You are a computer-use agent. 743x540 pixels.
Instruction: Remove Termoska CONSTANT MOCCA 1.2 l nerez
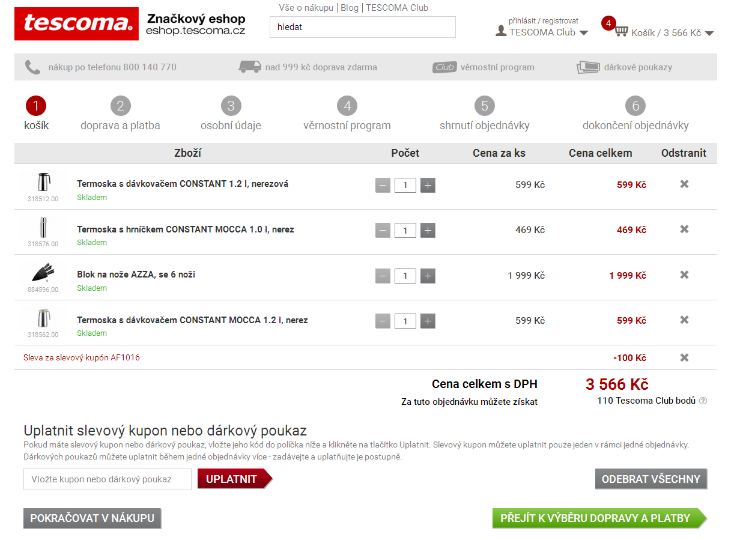pos(684,320)
